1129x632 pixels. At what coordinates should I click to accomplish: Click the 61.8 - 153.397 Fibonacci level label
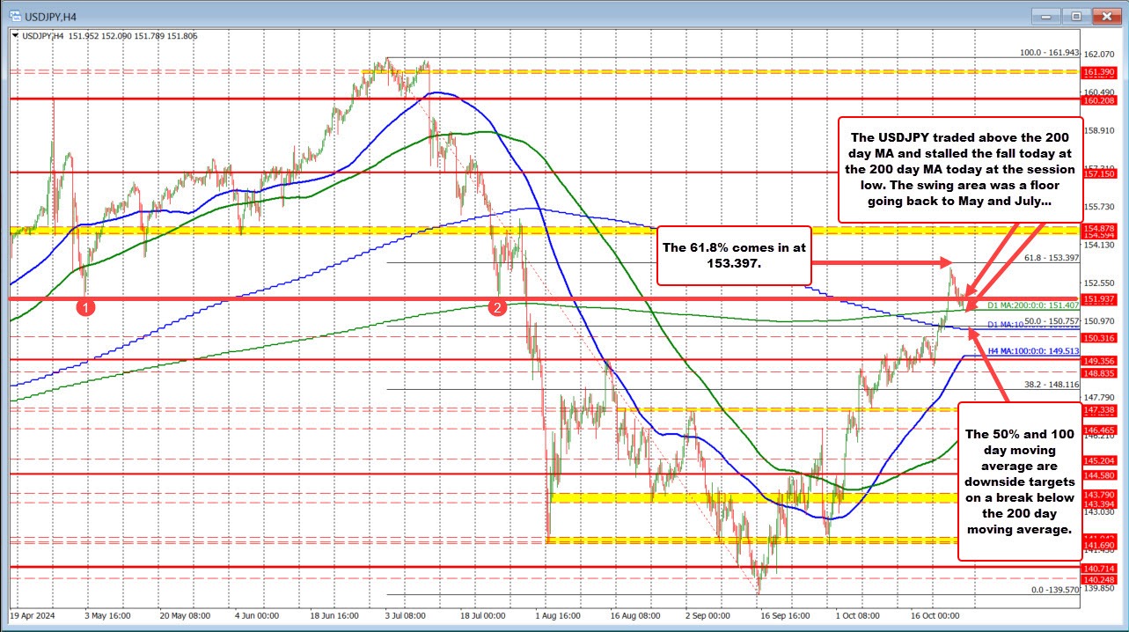coord(1053,259)
